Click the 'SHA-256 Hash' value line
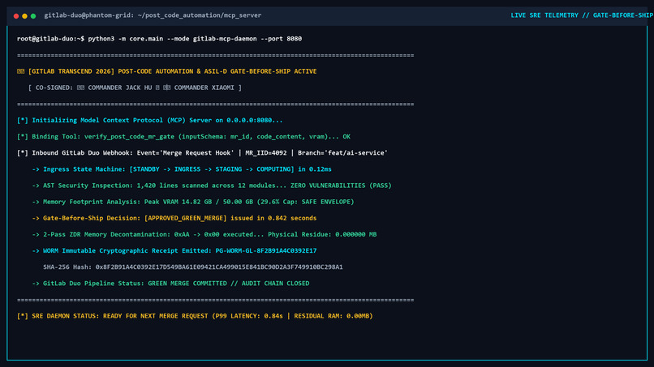The image size is (654, 367). point(193,267)
